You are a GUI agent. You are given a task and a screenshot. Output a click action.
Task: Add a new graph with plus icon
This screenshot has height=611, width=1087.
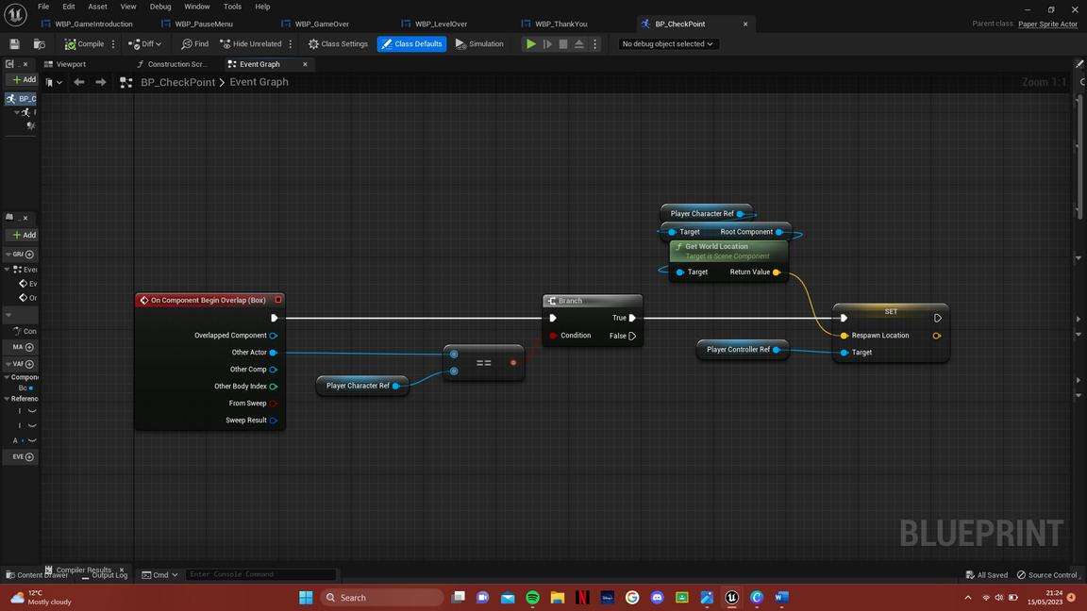click(29, 255)
